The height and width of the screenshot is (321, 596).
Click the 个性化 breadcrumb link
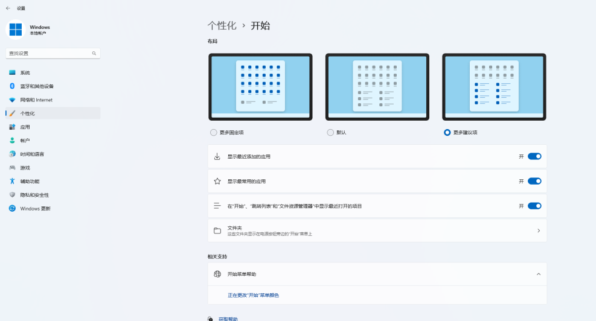[x=222, y=26]
